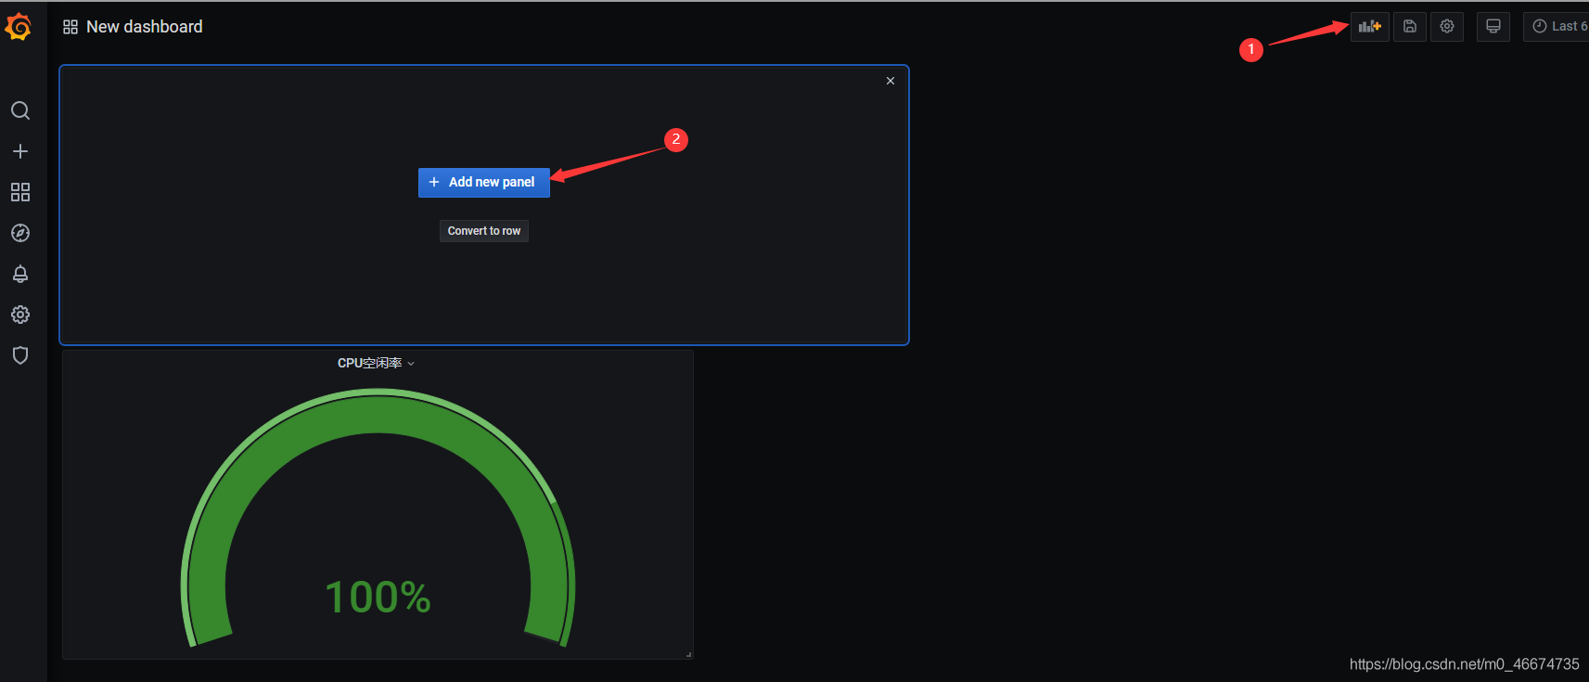This screenshot has height=682, width=1589.
Task: Click the New dashboard title
Action: 144,27
